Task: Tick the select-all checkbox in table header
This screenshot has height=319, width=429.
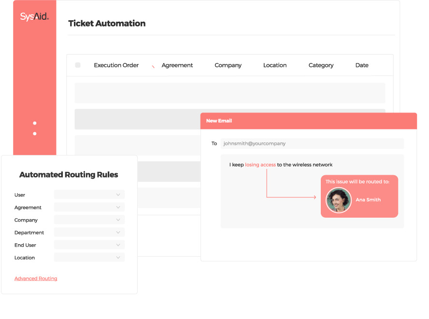Action: [78, 65]
